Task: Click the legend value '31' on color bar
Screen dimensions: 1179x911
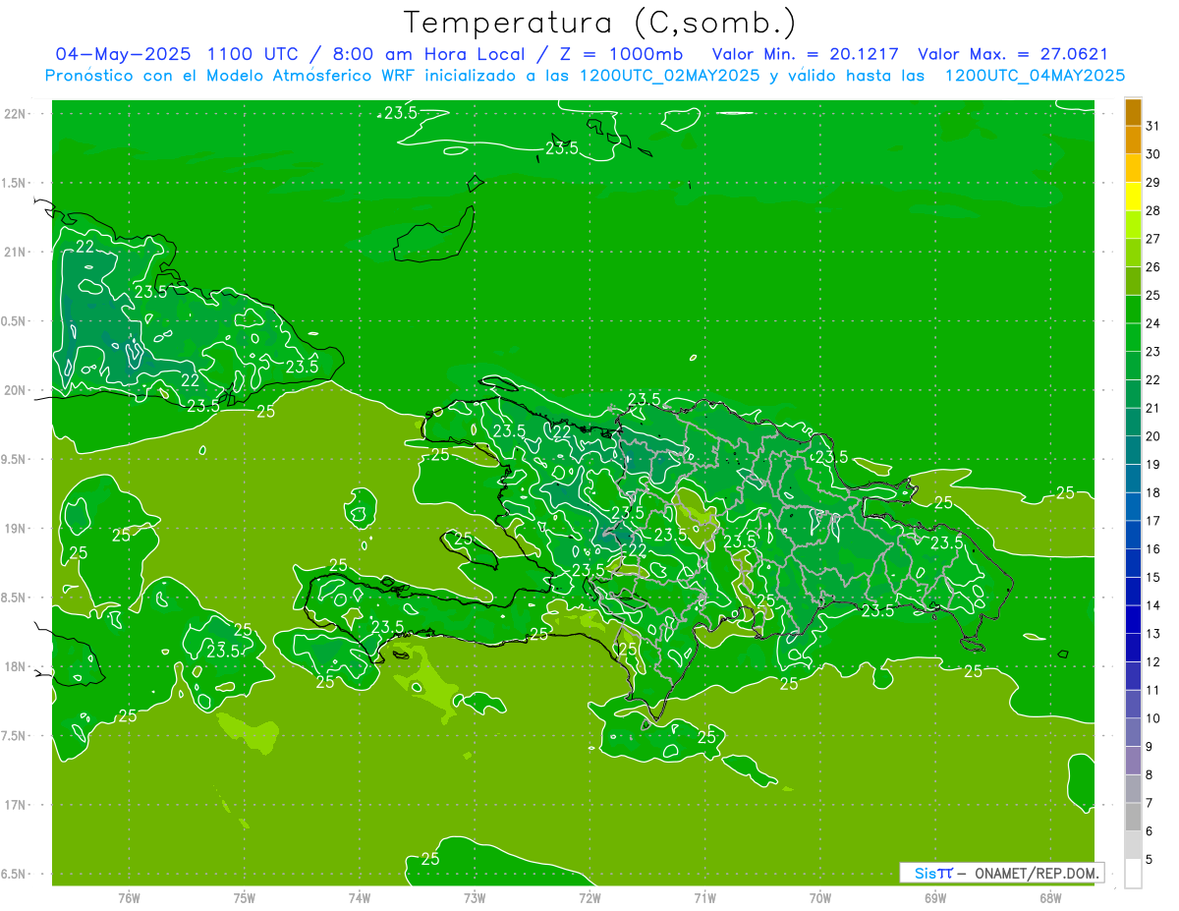Action: (x=1153, y=126)
